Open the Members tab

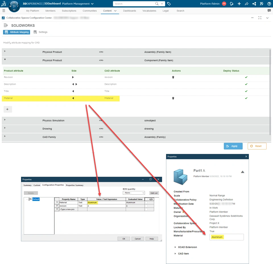coord(50,11)
